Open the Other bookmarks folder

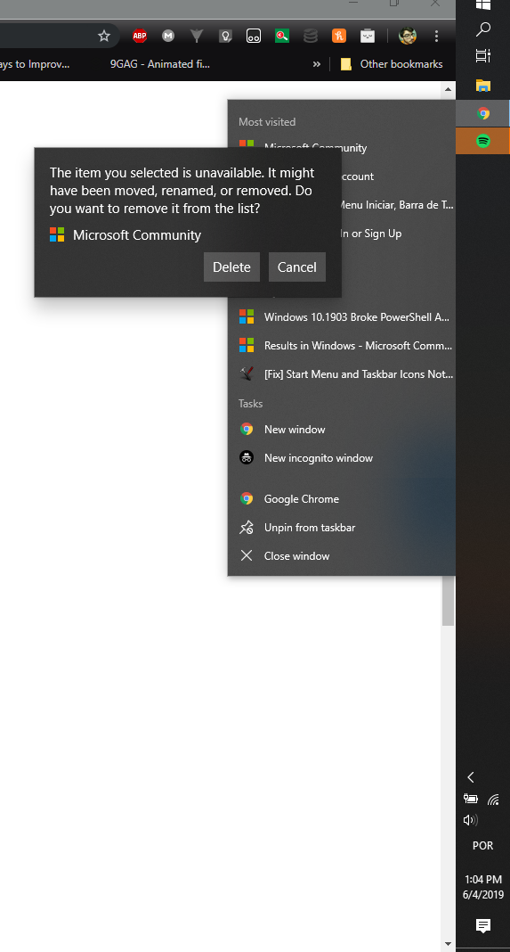point(392,64)
